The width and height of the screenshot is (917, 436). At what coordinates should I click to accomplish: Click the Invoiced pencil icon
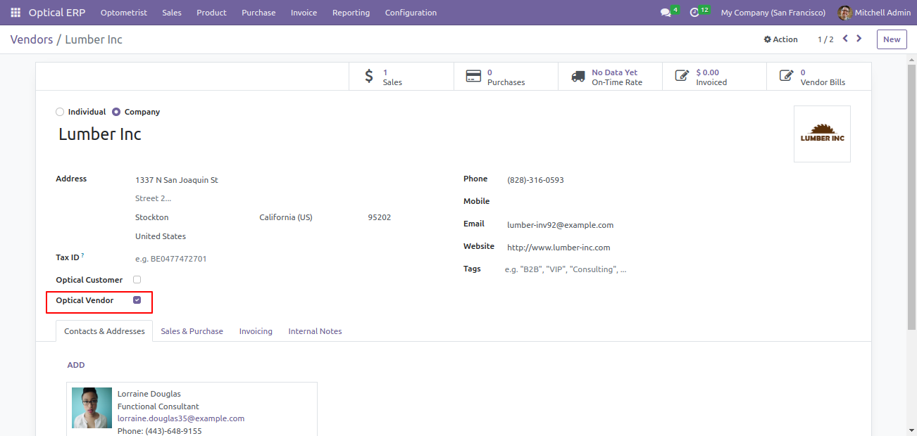(x=682, y=76)
